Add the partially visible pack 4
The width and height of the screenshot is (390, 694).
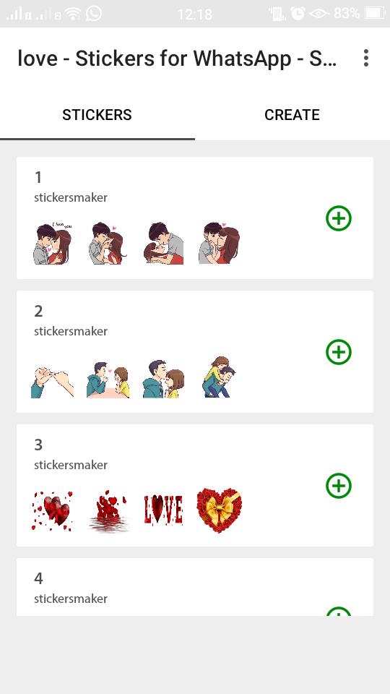339,612
